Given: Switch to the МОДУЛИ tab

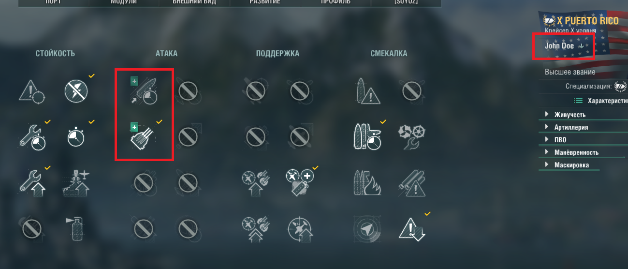Looking at the screenshot, I should (x=123, y=2).
